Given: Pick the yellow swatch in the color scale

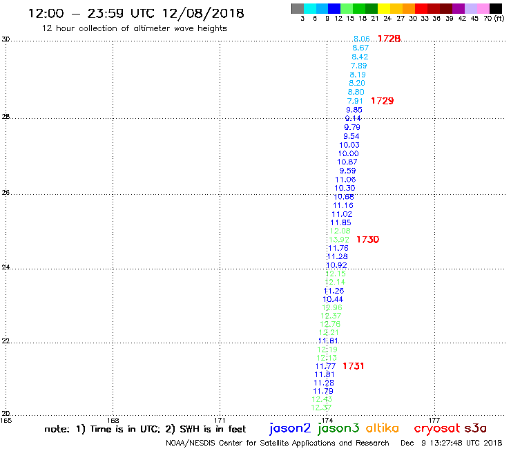Looking at the screenshot, I should 384,9.
